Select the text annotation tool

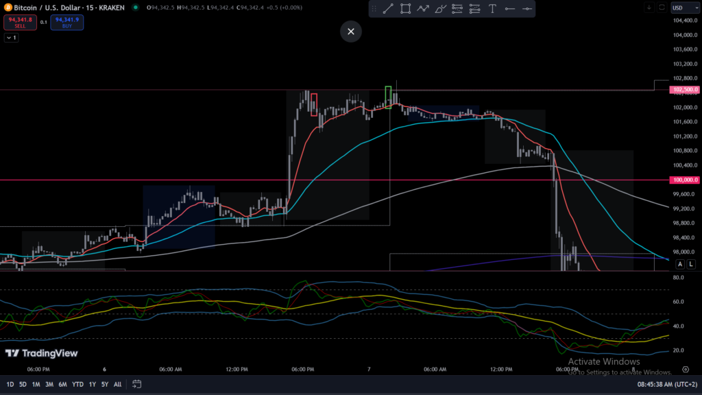(x=492, y=9)
